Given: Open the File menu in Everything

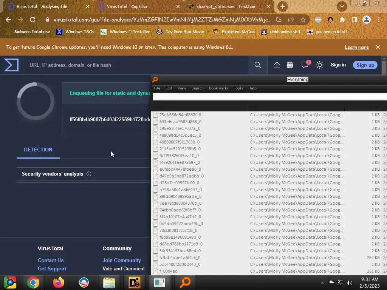Looking at the screenshot, I should point(157,88).
